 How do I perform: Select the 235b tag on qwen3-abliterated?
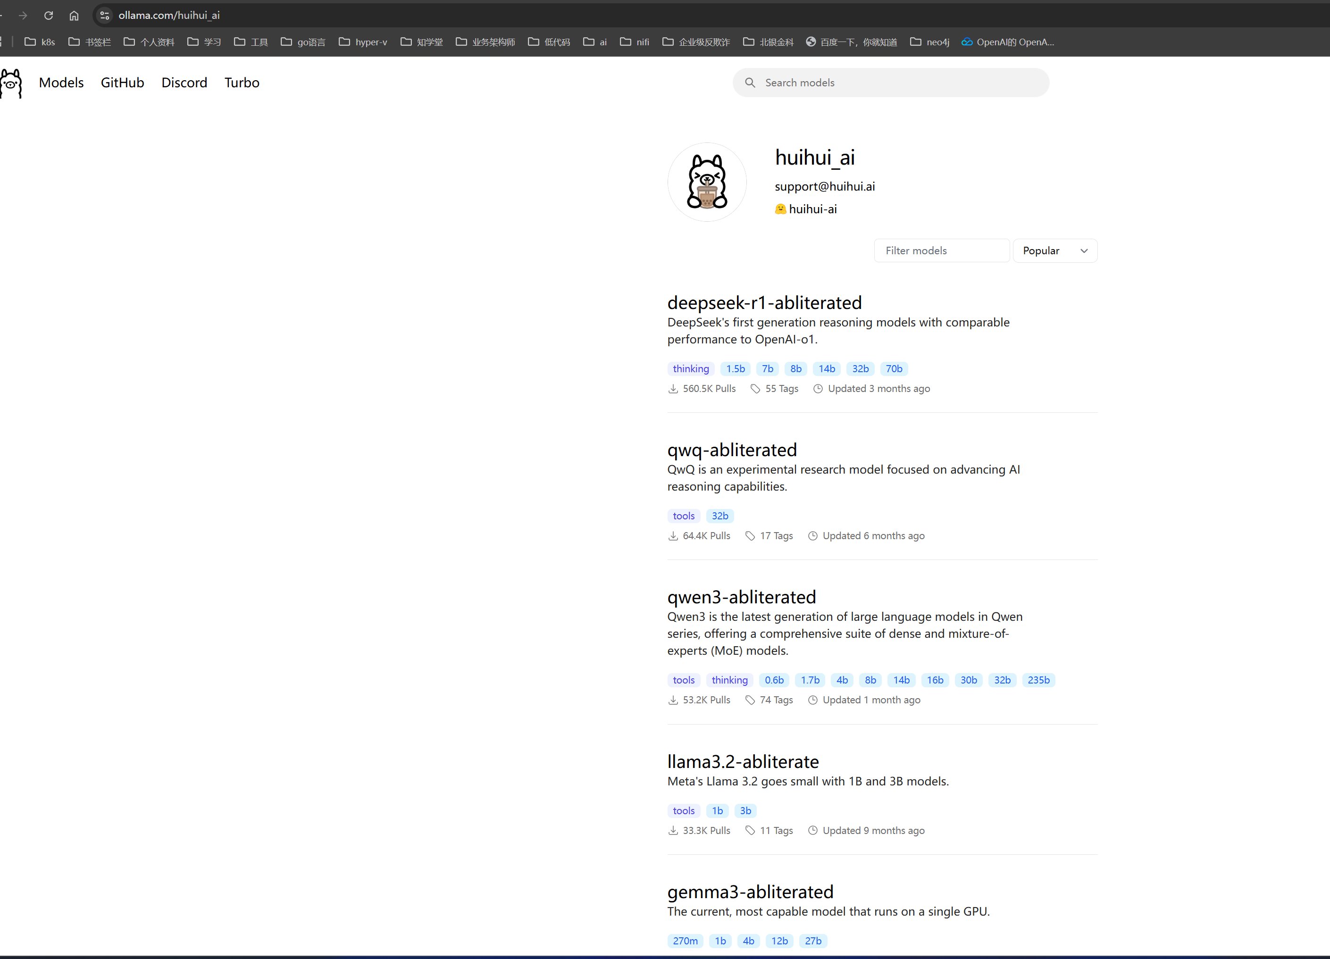[1038, 680]
